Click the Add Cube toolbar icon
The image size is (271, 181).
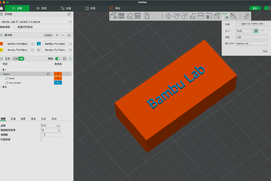coord(114,16)
